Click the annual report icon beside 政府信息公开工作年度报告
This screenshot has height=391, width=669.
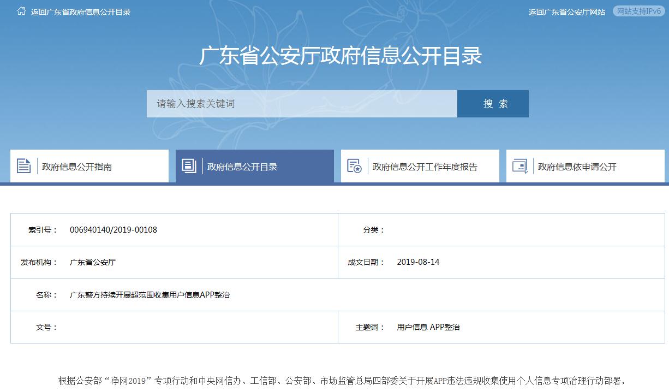point(355,165)
